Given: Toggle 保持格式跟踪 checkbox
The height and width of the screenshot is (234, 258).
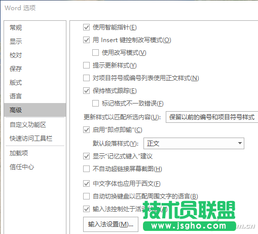Looking at the screenshot, I should pos(86,91).
